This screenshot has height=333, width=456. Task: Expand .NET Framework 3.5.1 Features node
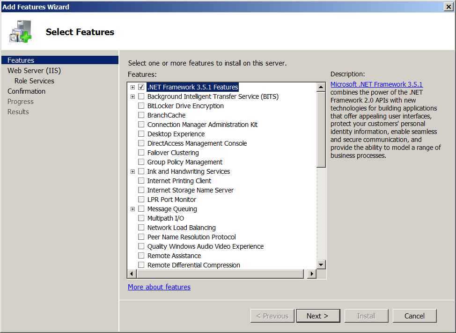pyautogui.click(x=133, y=87)
